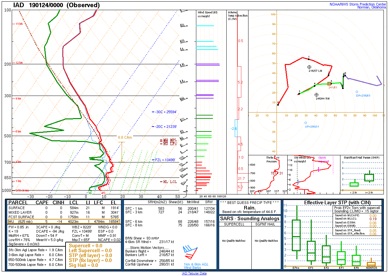Select the MIXED LAYER parcel row
Image resolution: width=390 pixels, height=276 pixels.
(x=64, y=212)
